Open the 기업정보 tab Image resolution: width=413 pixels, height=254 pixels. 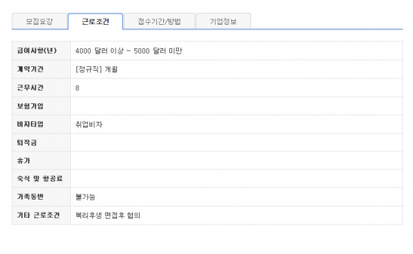pyautogui.click(x=223, y=21)
